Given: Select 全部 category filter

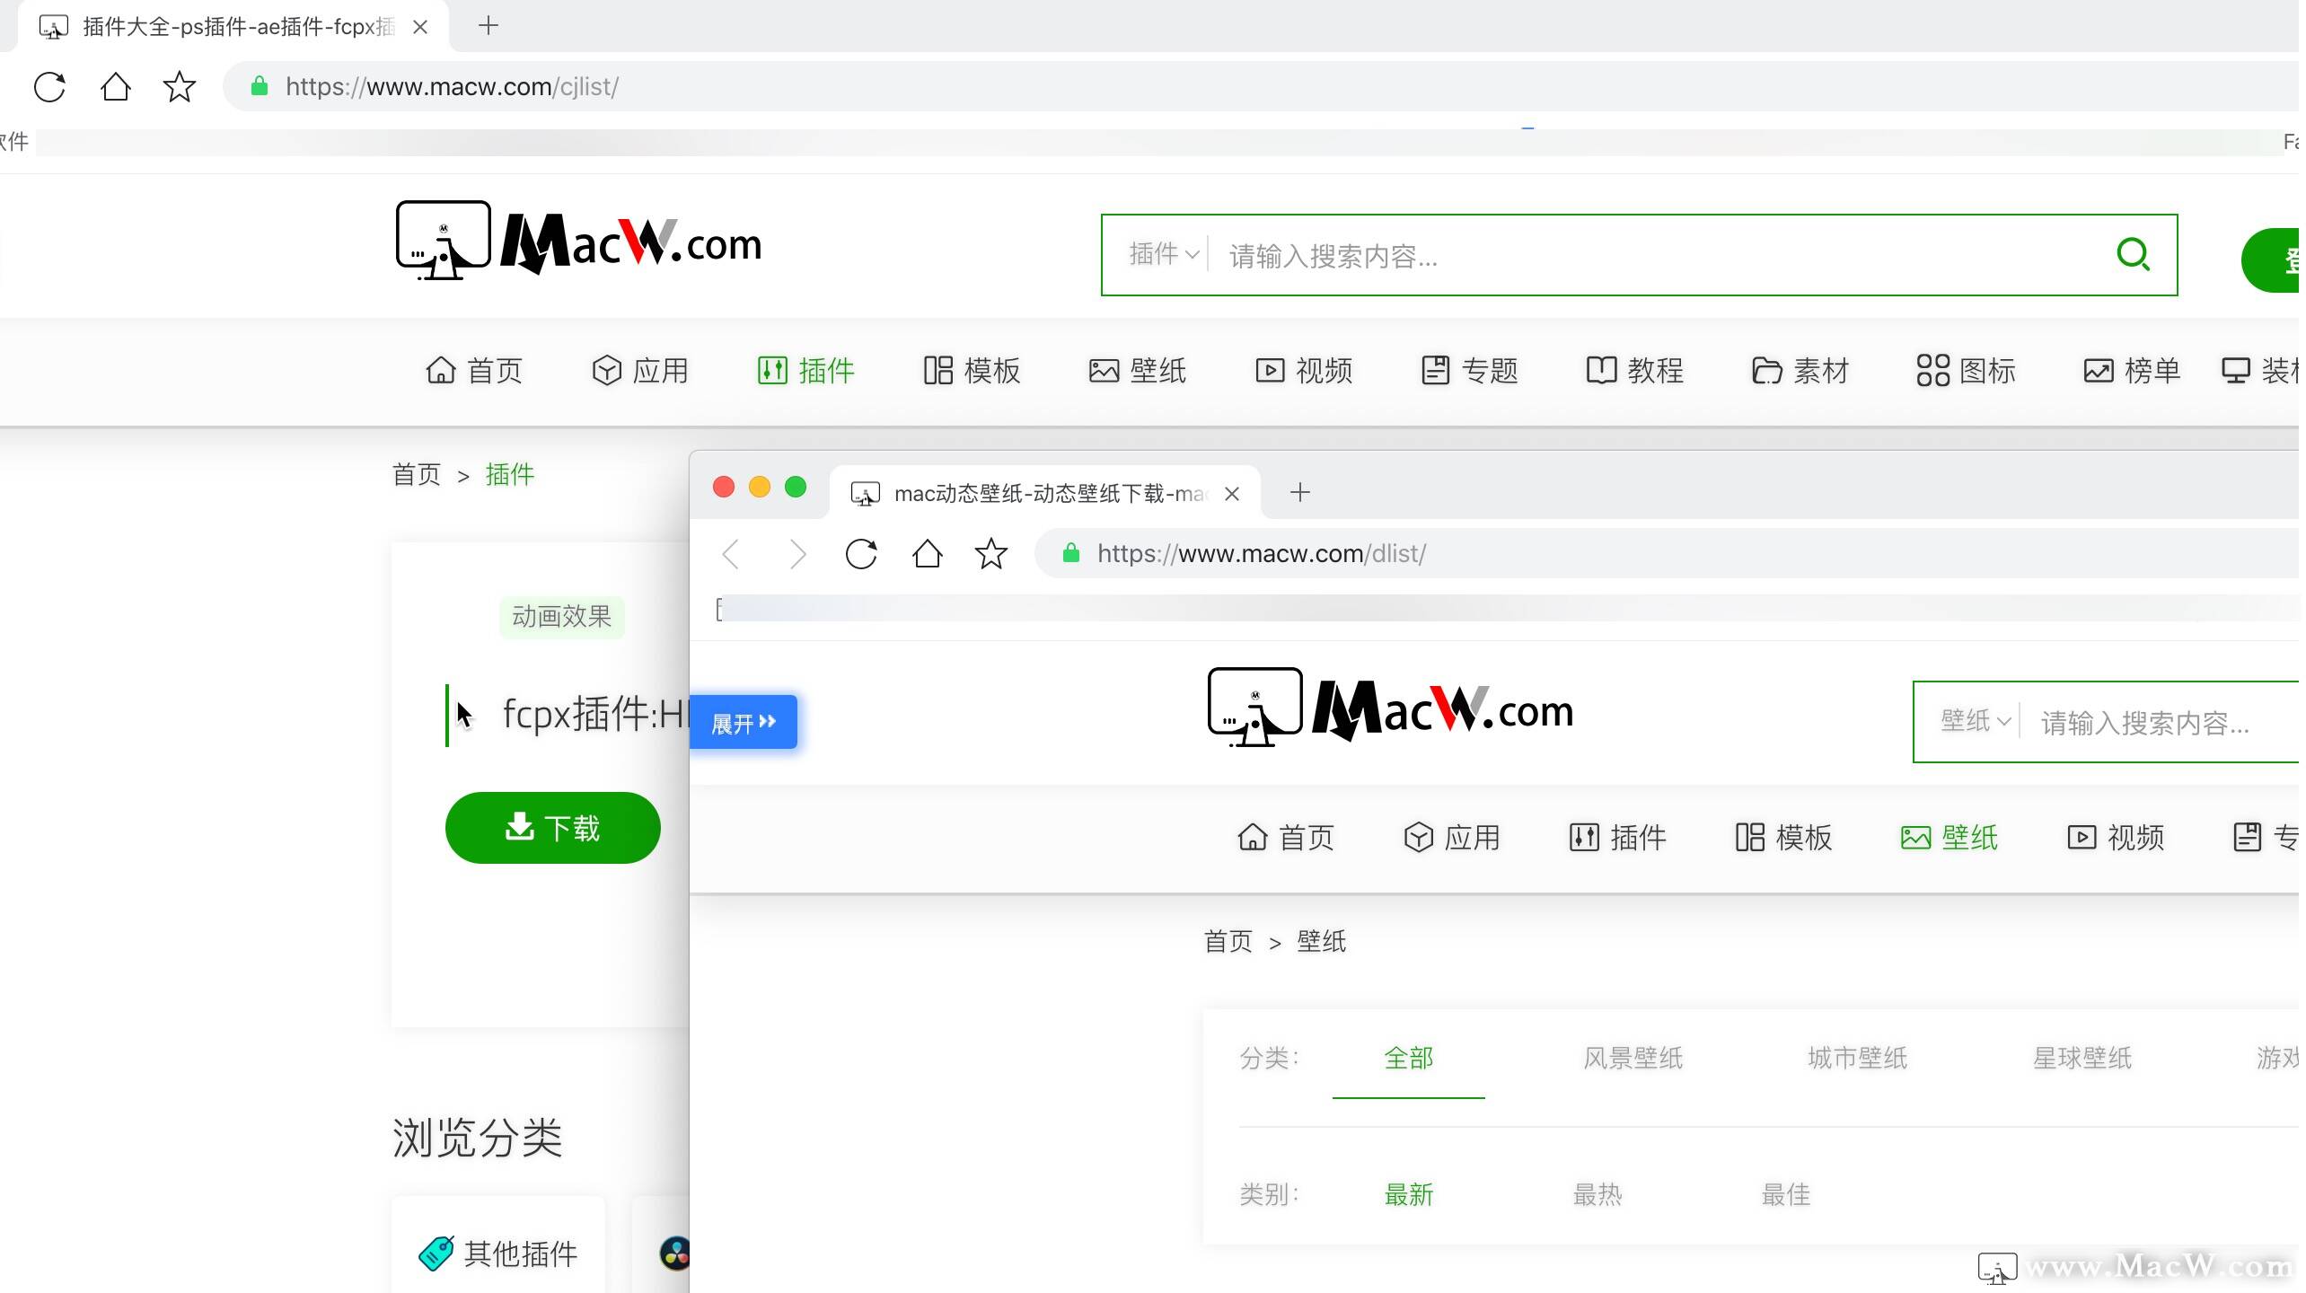Looking at the screenshot, I should pyautogui.click(x=1409, y=1058).
